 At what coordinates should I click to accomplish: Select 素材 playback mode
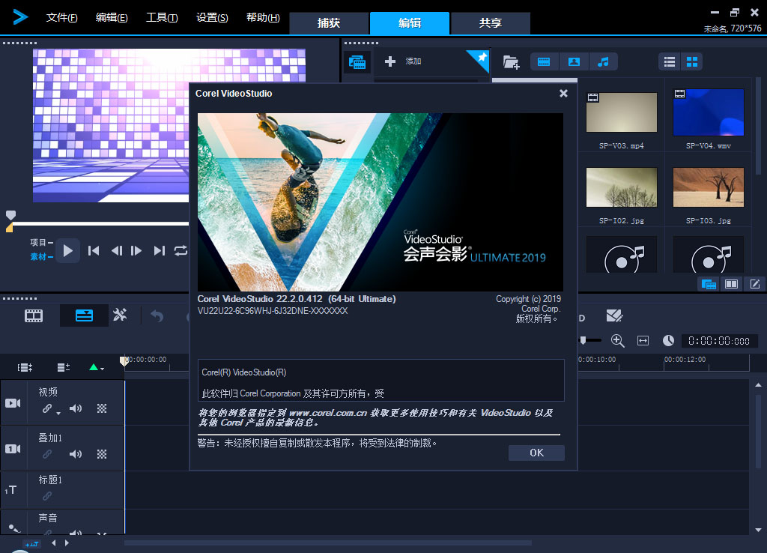pyautogui.click(x=41, y=256)
